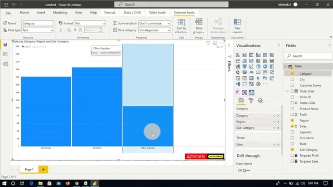Select the matrix visualization
Screen dimensions: 333x187
click(251, 78)
